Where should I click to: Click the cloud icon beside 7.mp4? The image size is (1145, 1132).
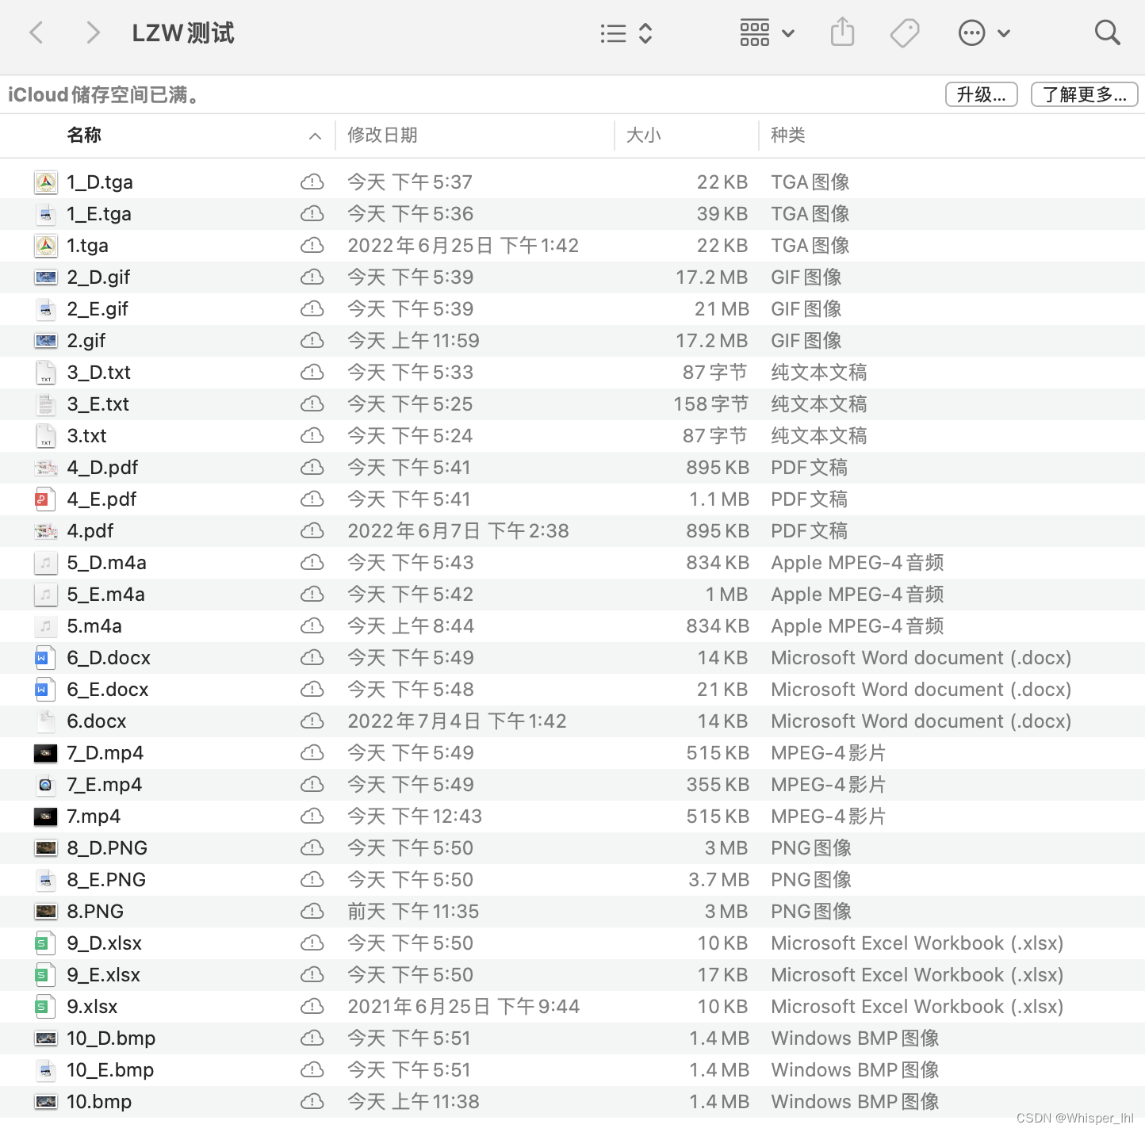312,816
